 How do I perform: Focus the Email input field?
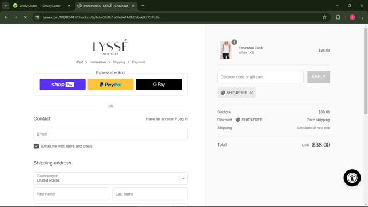110,134
